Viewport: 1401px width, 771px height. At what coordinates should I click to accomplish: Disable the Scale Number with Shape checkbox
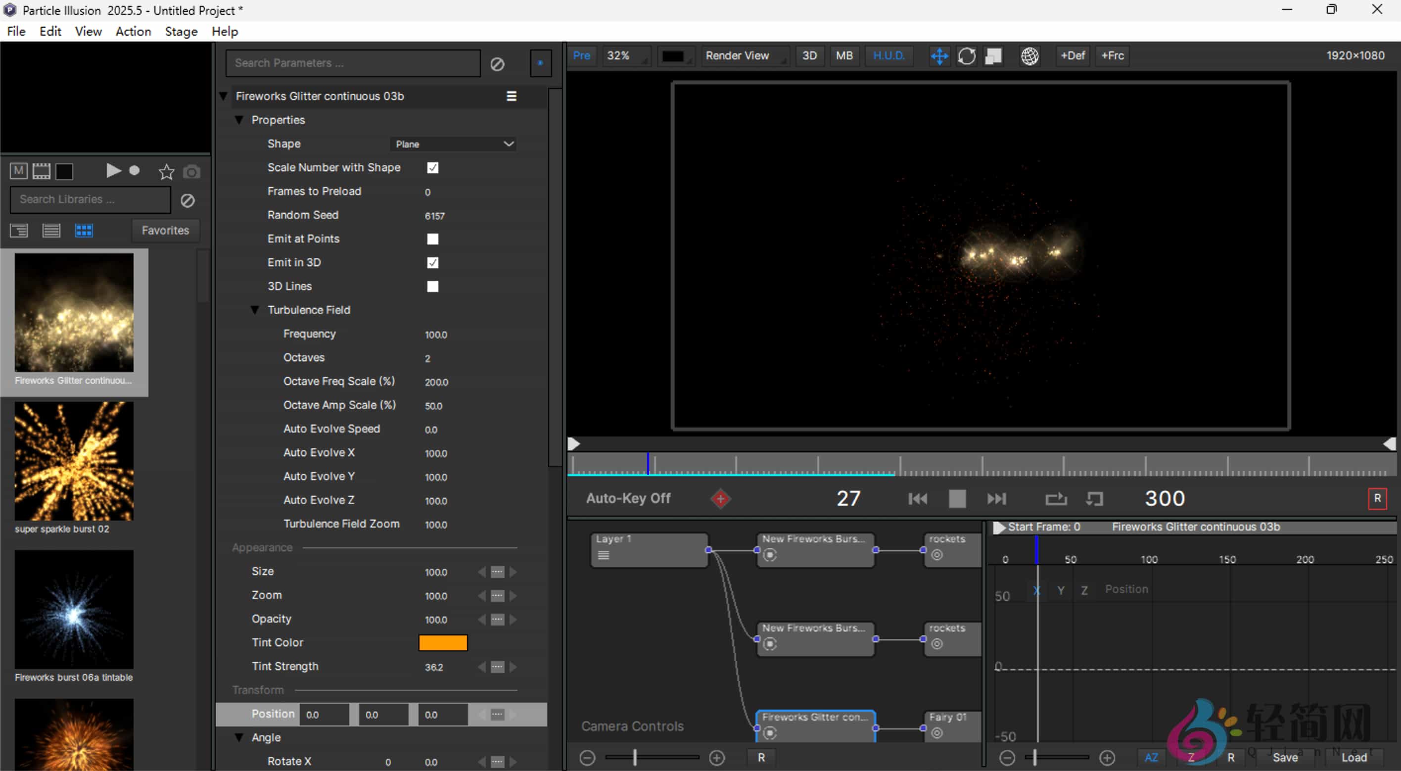tap(432, 168)
